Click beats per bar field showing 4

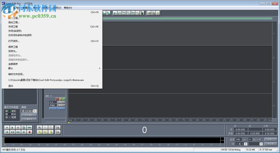(250, 140)
